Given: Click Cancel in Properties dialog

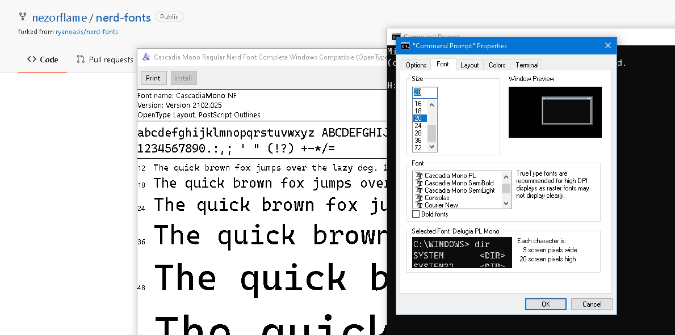Looking at the screenshot, I should (x=592, y=304).
